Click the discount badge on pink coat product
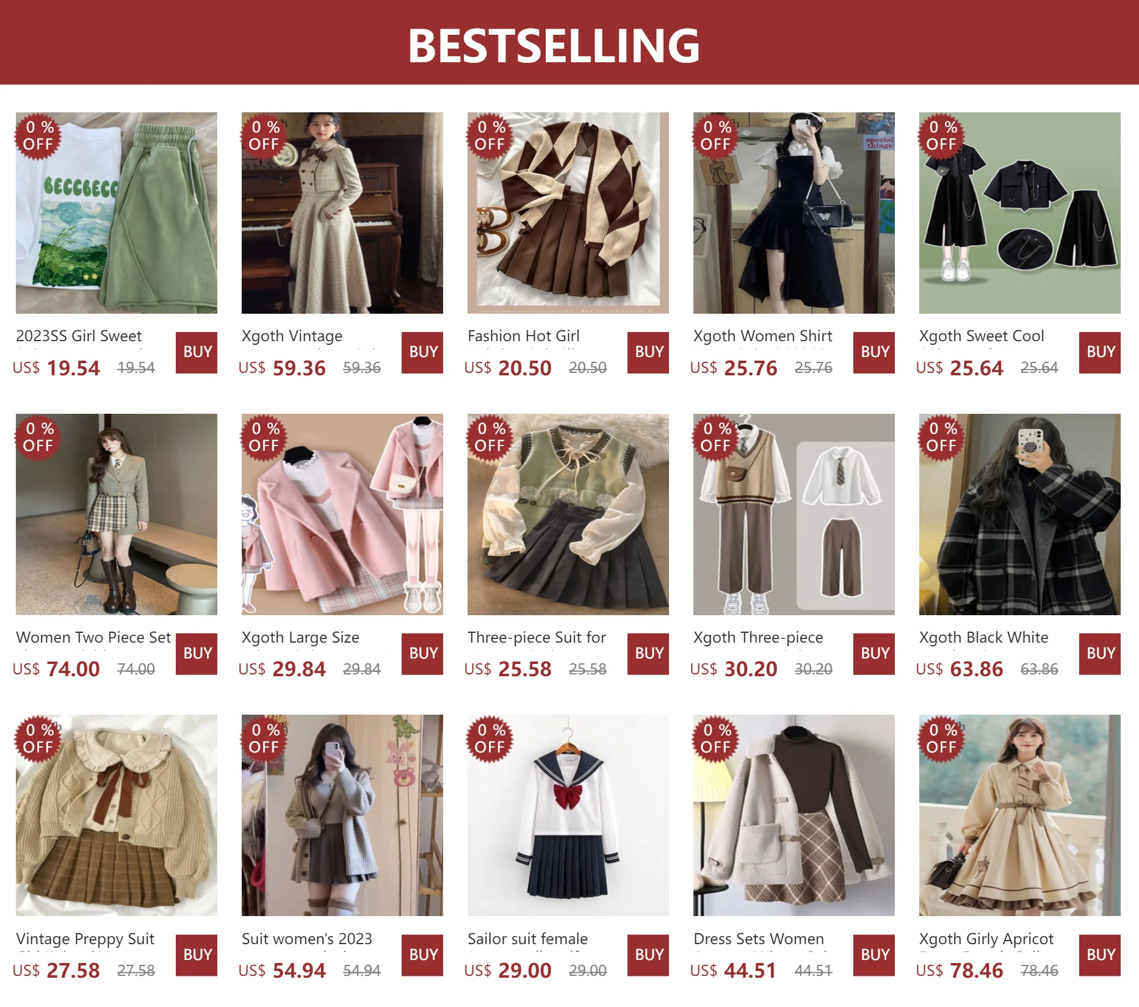The height and width of the screenshot is (1007, 1139). [264, 437]
